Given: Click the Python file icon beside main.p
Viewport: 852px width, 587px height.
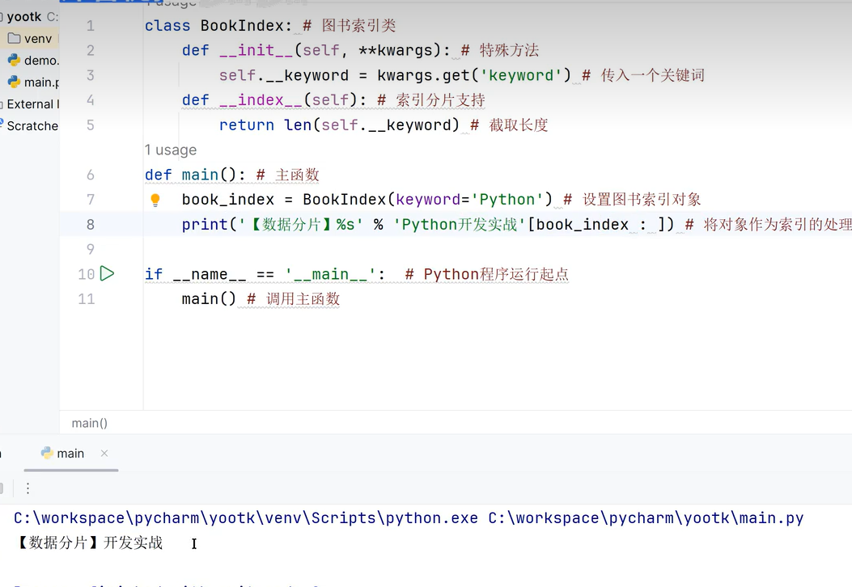Looking at the screenshot, I should (x=14, y=82).
